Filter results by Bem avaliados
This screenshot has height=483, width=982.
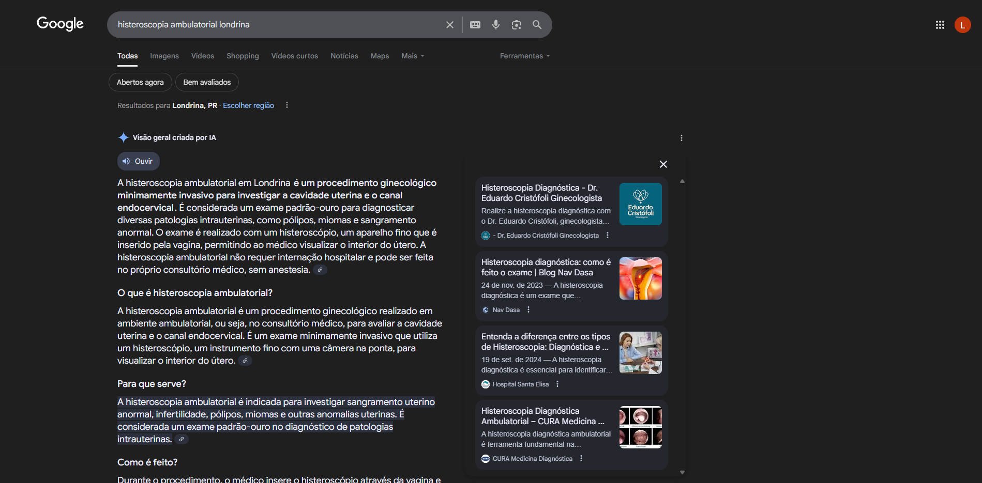(207, 82)
